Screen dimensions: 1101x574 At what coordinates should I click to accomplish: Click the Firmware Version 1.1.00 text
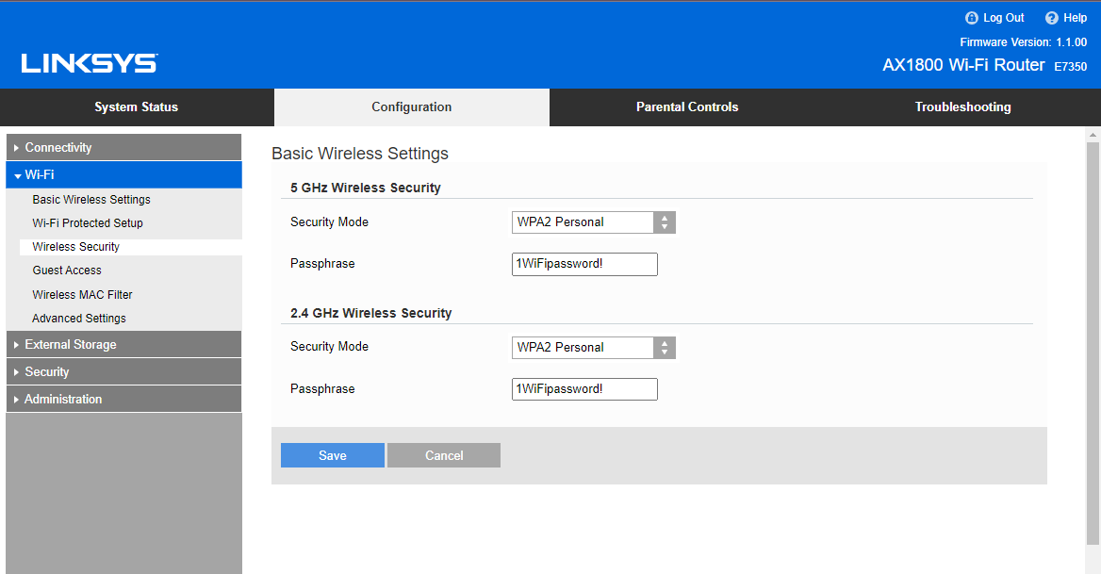(x=1023, y=42)
